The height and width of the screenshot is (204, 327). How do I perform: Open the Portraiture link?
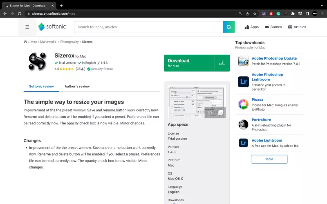pyautogui.click(x=261, y=120)
